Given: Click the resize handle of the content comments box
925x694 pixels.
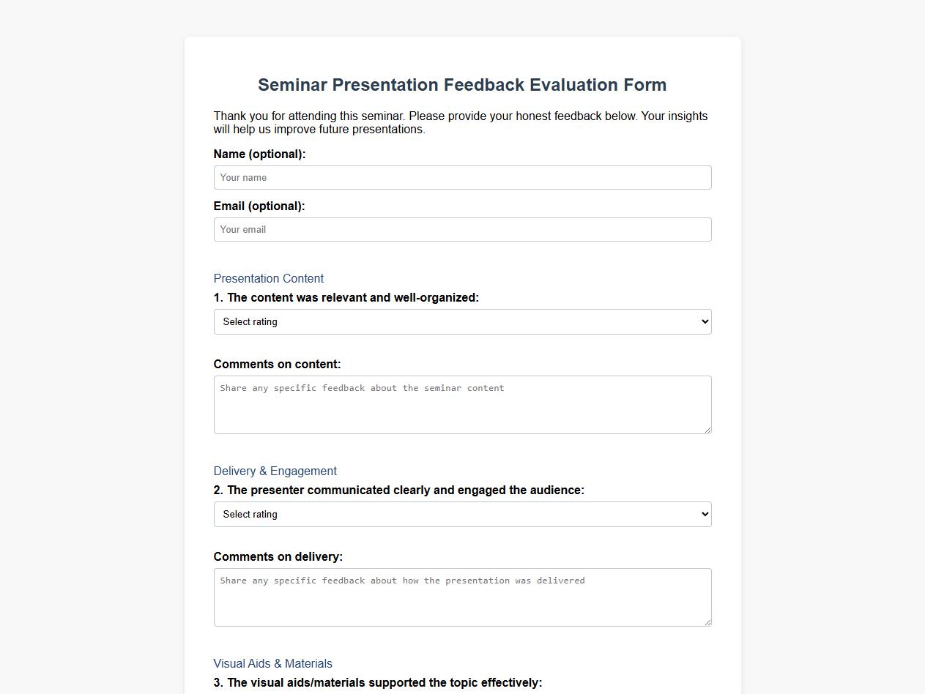Looking at the screenshot, I should coord(707,432).
